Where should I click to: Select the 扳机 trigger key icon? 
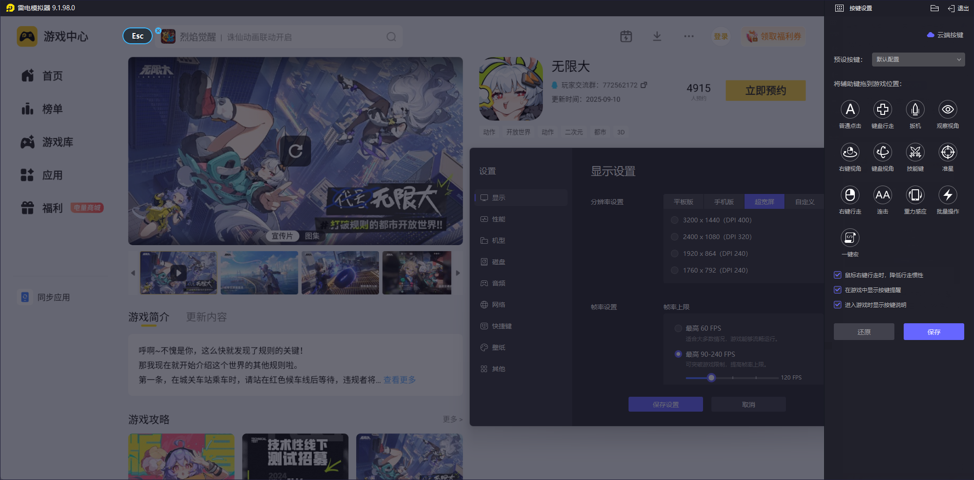point(915,110)
